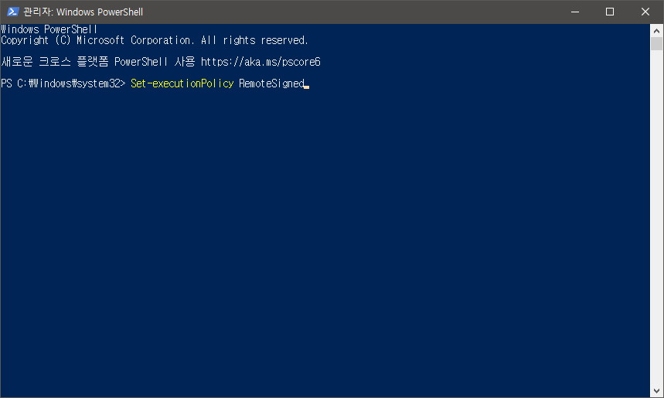Click the title bar text '관리자: Windows PowerShell'

pyautogui.click(x=83, y=12)
